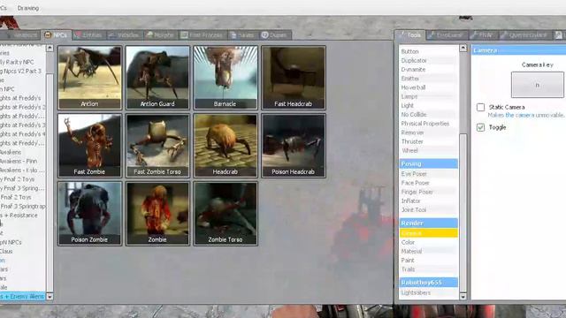Enable the Static Camera checkbox
Viewport: 566px width, 318px height.
(x=480, y=107)
